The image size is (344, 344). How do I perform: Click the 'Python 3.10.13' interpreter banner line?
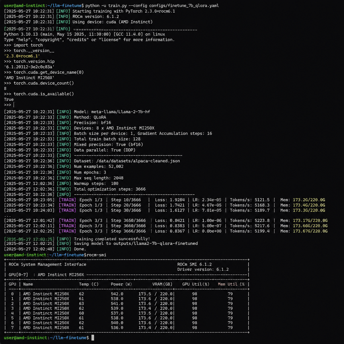84,34
